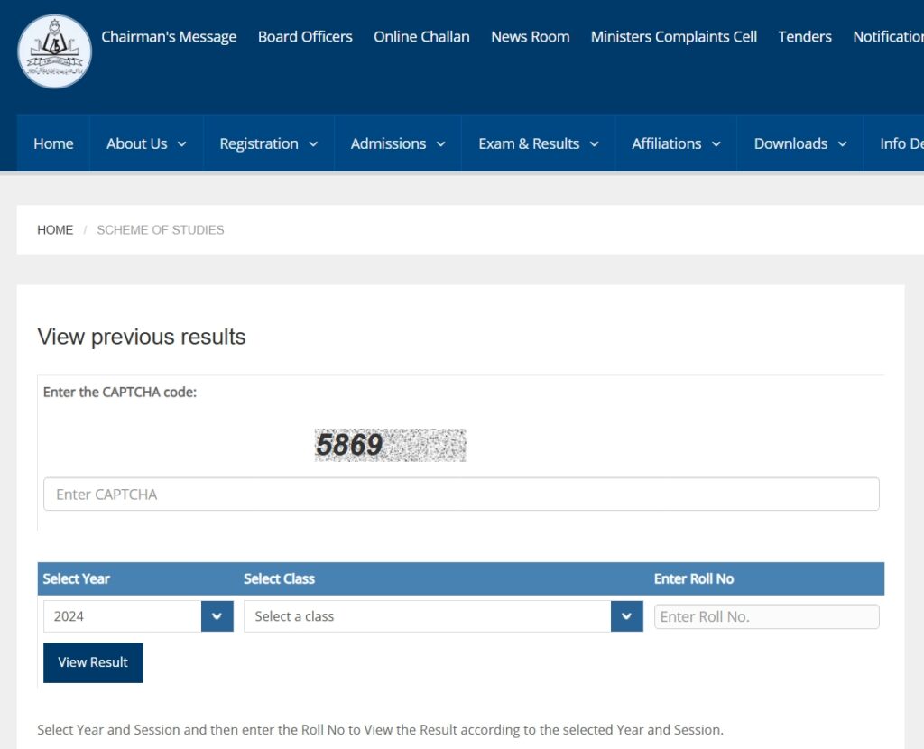The image size is (924, 749).
Task: Open the Tenders page
Action: click(804, 36)
